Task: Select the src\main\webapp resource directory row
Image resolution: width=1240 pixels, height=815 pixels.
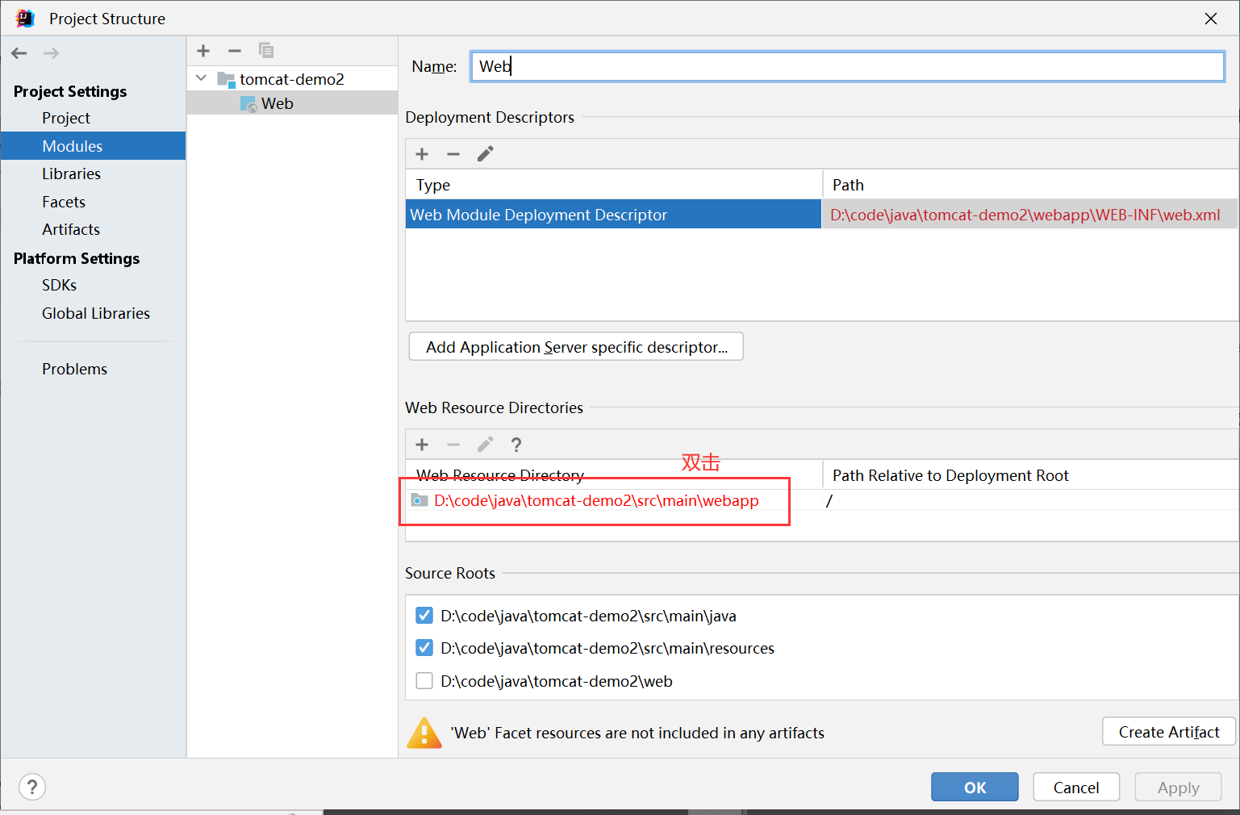Action: pyautogui.click(x=613, y=500)
